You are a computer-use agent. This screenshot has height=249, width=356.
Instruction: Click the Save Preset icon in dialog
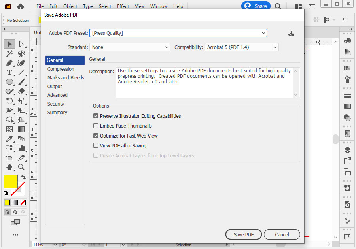click(x=291, y=34)
